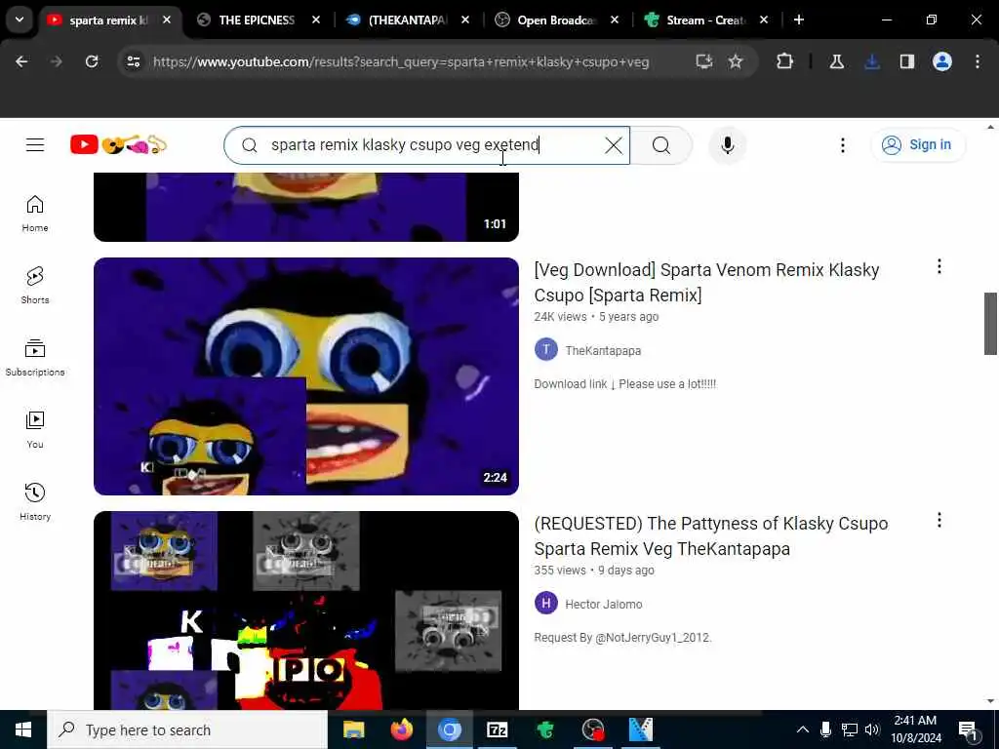Open Shorts from the sidebar
999x749 pixels.
(x=35, y=286)
